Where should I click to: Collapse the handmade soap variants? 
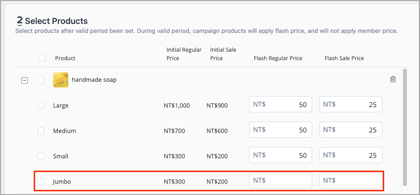click(24, 80)
